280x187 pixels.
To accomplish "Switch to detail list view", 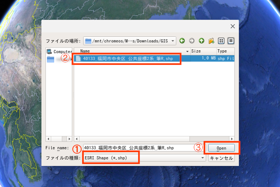I will click(x=231, y=41).
